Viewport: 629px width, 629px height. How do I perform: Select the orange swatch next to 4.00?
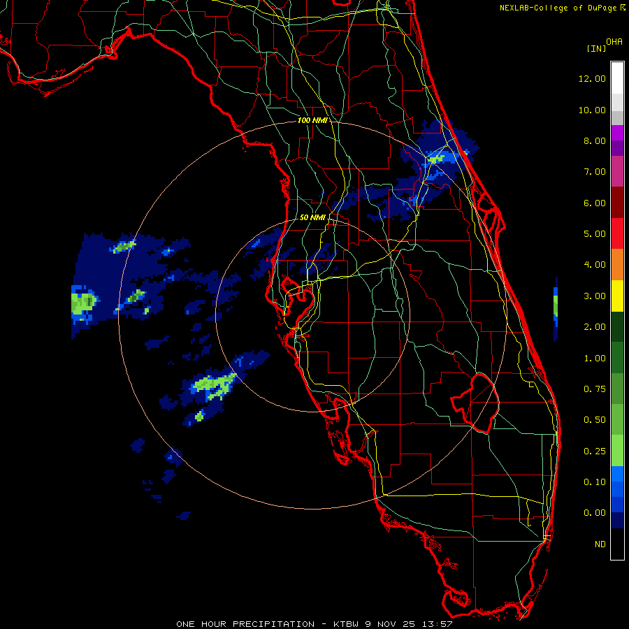click(x=617, y=265)
